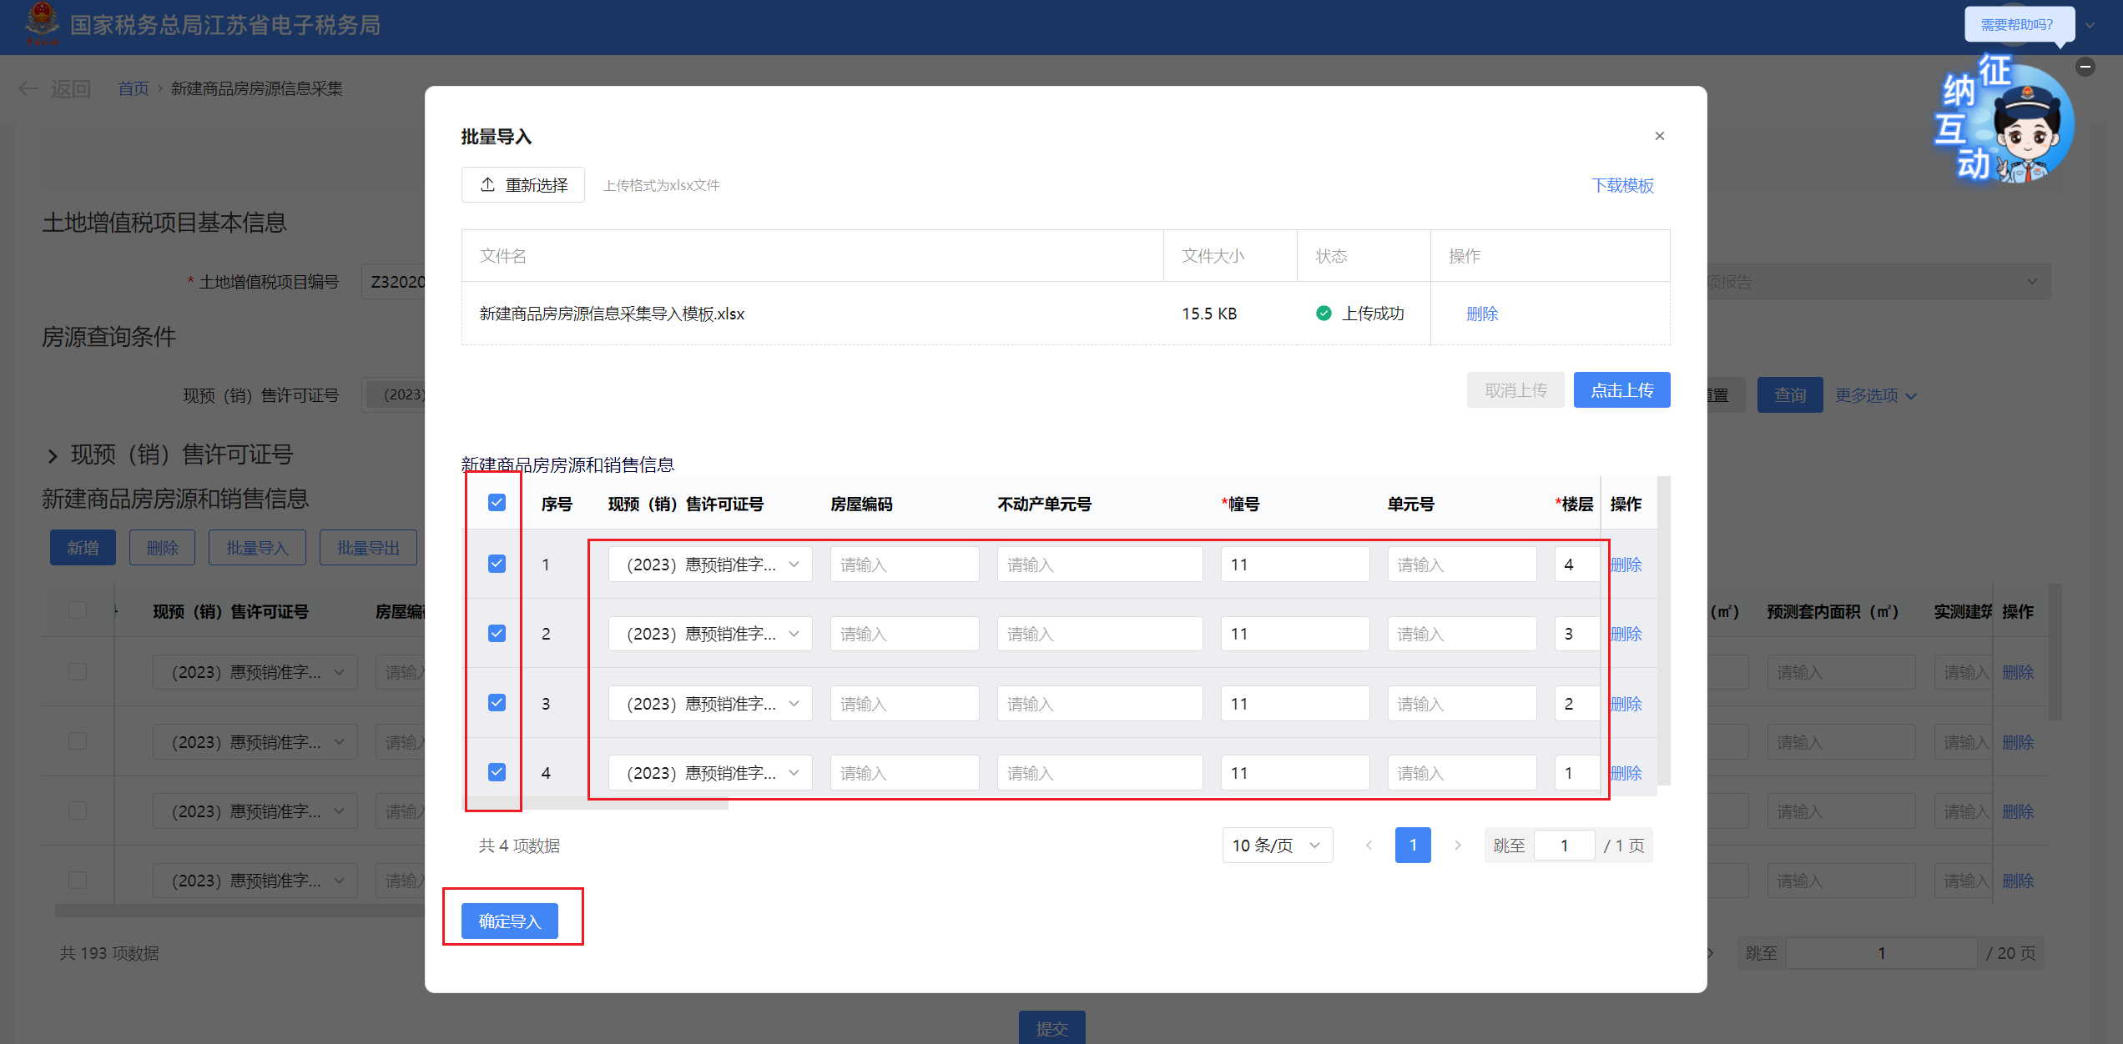Click 首页 breadcrumb link
Viewport: 2123px width, 1044px height.
tap(134, 88)
